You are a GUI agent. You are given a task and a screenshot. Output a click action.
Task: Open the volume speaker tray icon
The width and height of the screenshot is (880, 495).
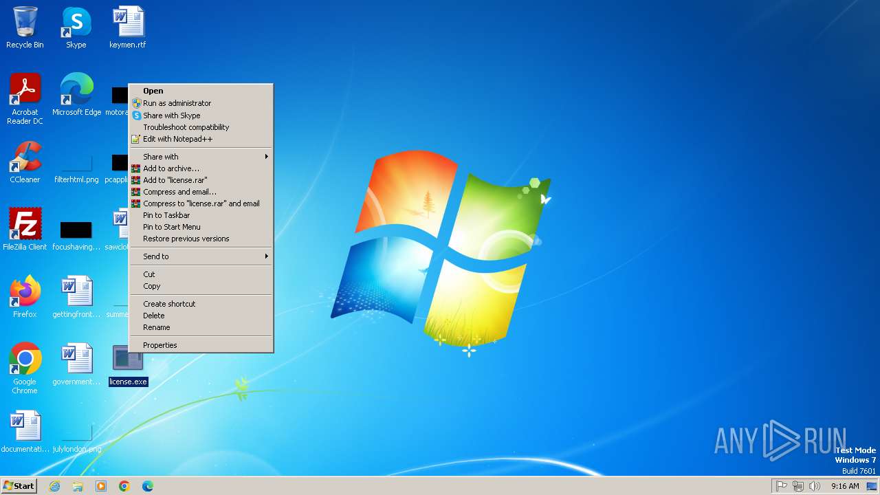pyautogui.click(x=815, y=486)
